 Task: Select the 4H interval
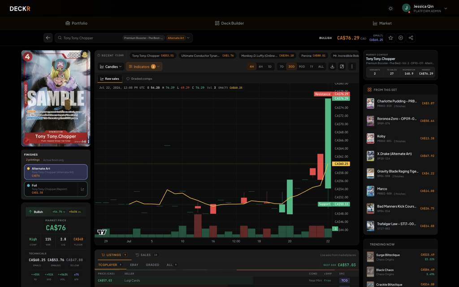251,66
